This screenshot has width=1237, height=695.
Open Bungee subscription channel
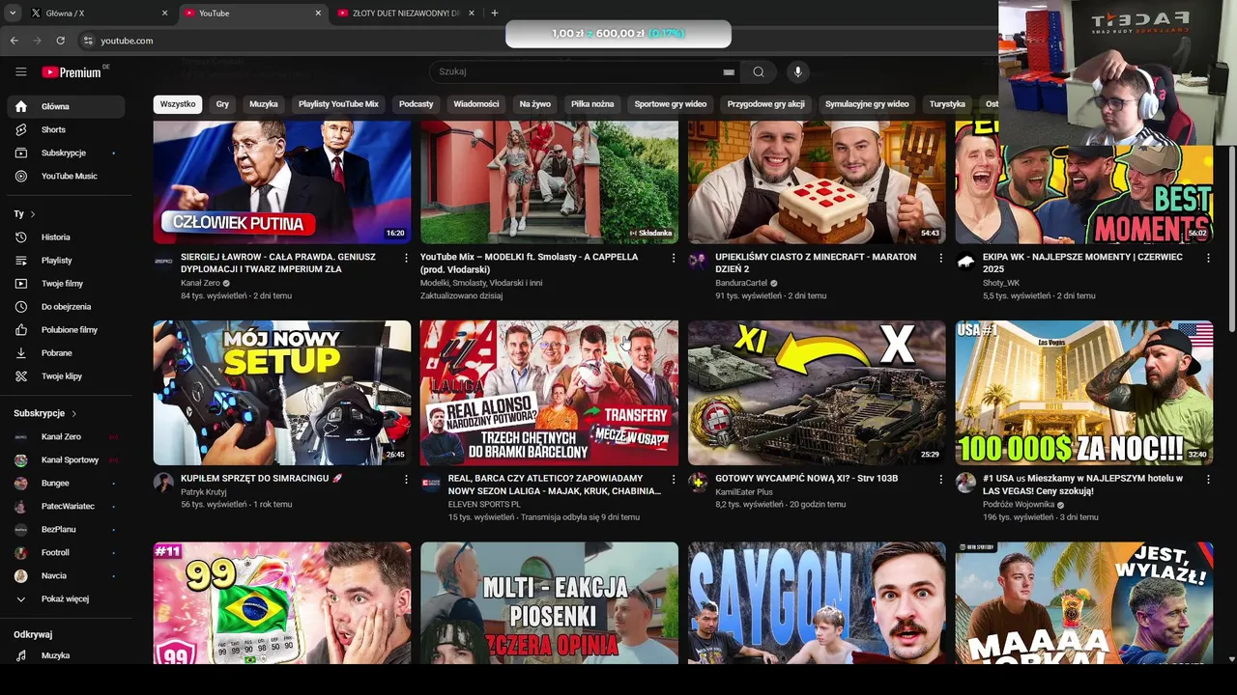tap(66, 483)
